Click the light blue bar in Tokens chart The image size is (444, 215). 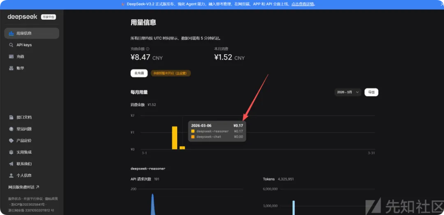pos(294,208)
